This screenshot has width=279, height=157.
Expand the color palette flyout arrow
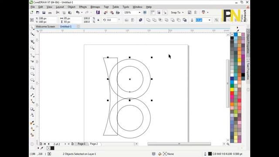pyautogui.click(x=237, y=27)
